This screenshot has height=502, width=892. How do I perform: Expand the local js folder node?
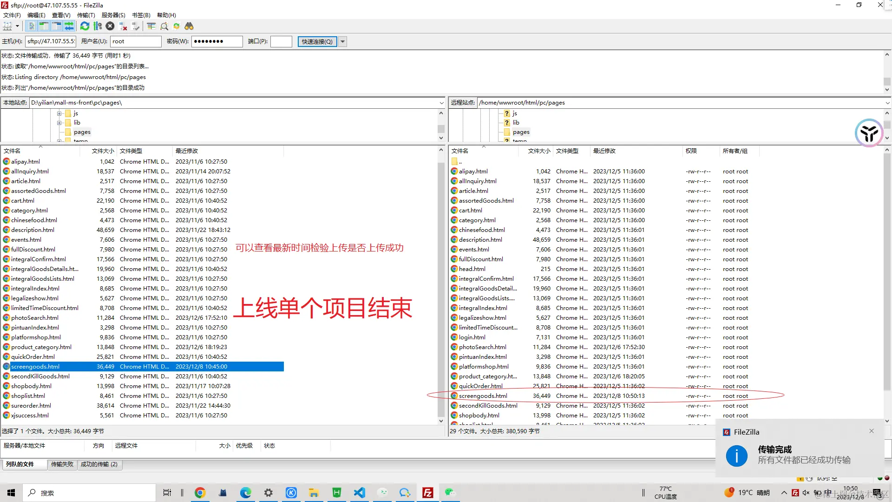click(59, 113)
